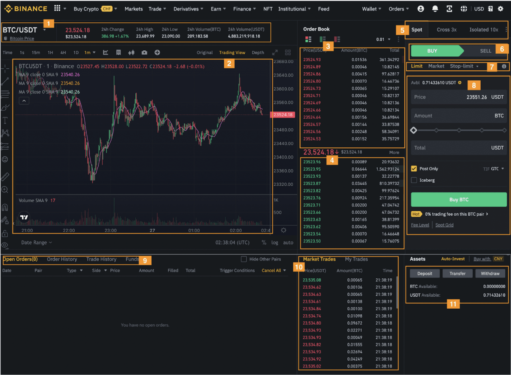
Task: Take chart snapshot with camera icon
Action: (x=144, y=52)
